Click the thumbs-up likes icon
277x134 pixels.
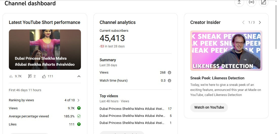(44, 76)
